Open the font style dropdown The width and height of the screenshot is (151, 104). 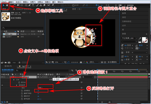[129, 42]
